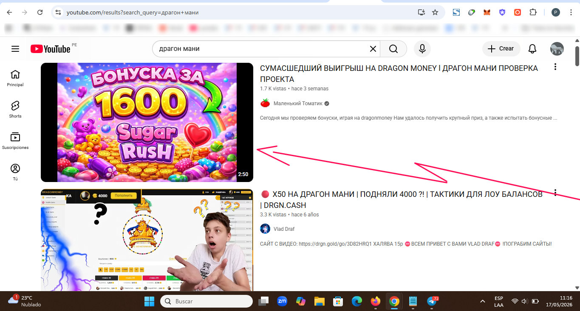The image size is (580, 311).
Task: Go to the YouTube home logo
Action: (x=51, y=49)
